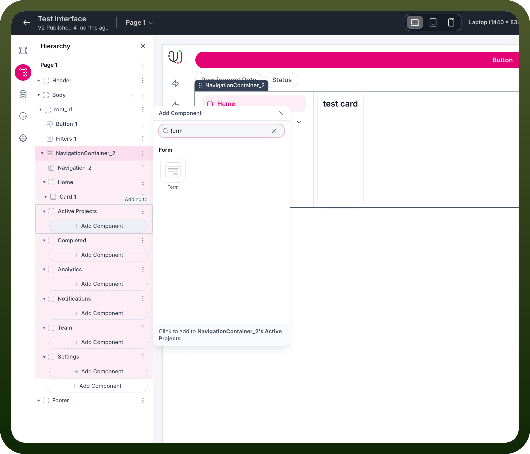Click Add Component under Team
Image resolution: width=530 pixels, height=454 pixels.
tap(99, 342)
